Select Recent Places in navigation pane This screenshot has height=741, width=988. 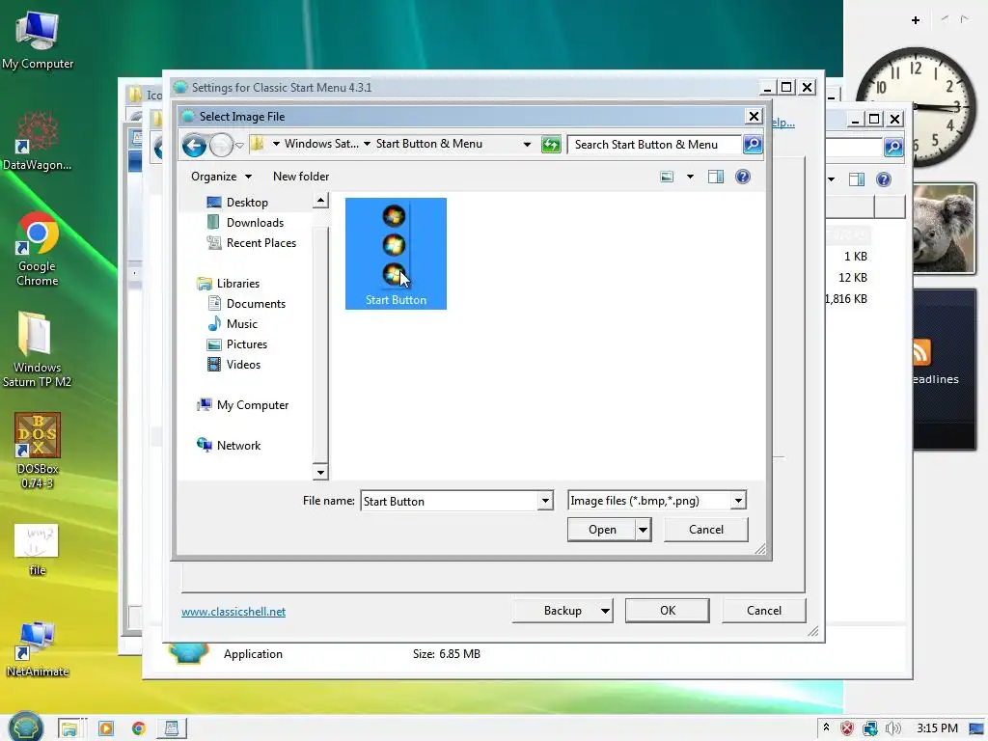click(261, 242)
